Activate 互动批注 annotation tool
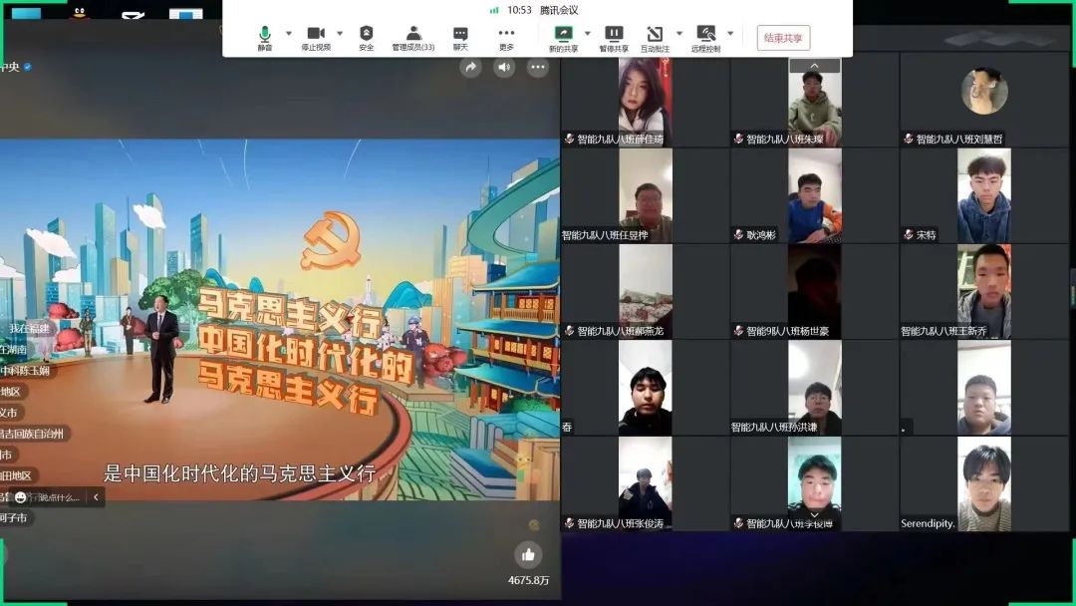The width and height of the screenshot is (1076, 606). point(655,39)
